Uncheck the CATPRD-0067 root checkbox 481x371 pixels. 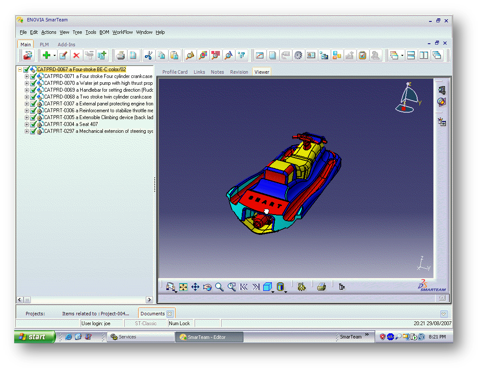[x=26, y=69]
